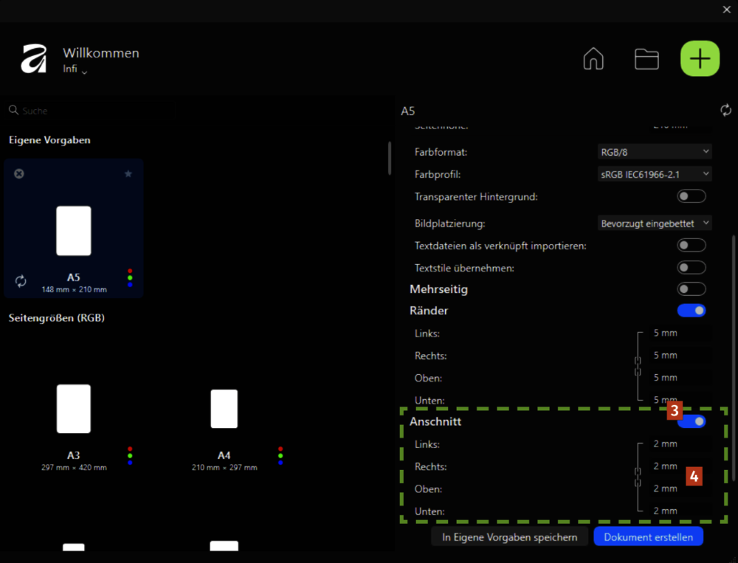Edit the Anschnitt Unten value field
The height and width of the screenshot is (563, 738).
(x=680, y=511)
